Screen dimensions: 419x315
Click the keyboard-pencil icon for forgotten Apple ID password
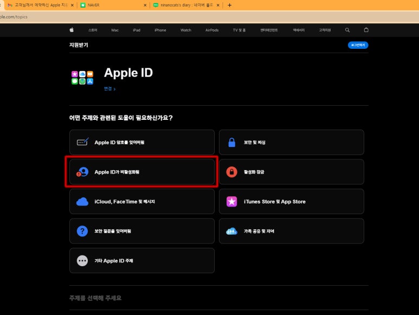click(82, 142)
